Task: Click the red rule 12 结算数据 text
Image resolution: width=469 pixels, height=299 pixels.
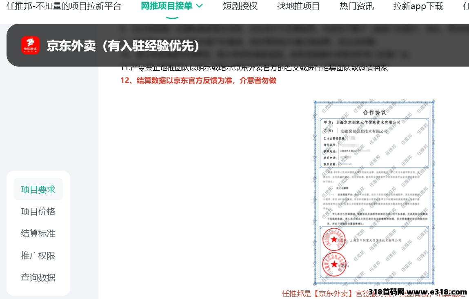Action: coord(198,80)
